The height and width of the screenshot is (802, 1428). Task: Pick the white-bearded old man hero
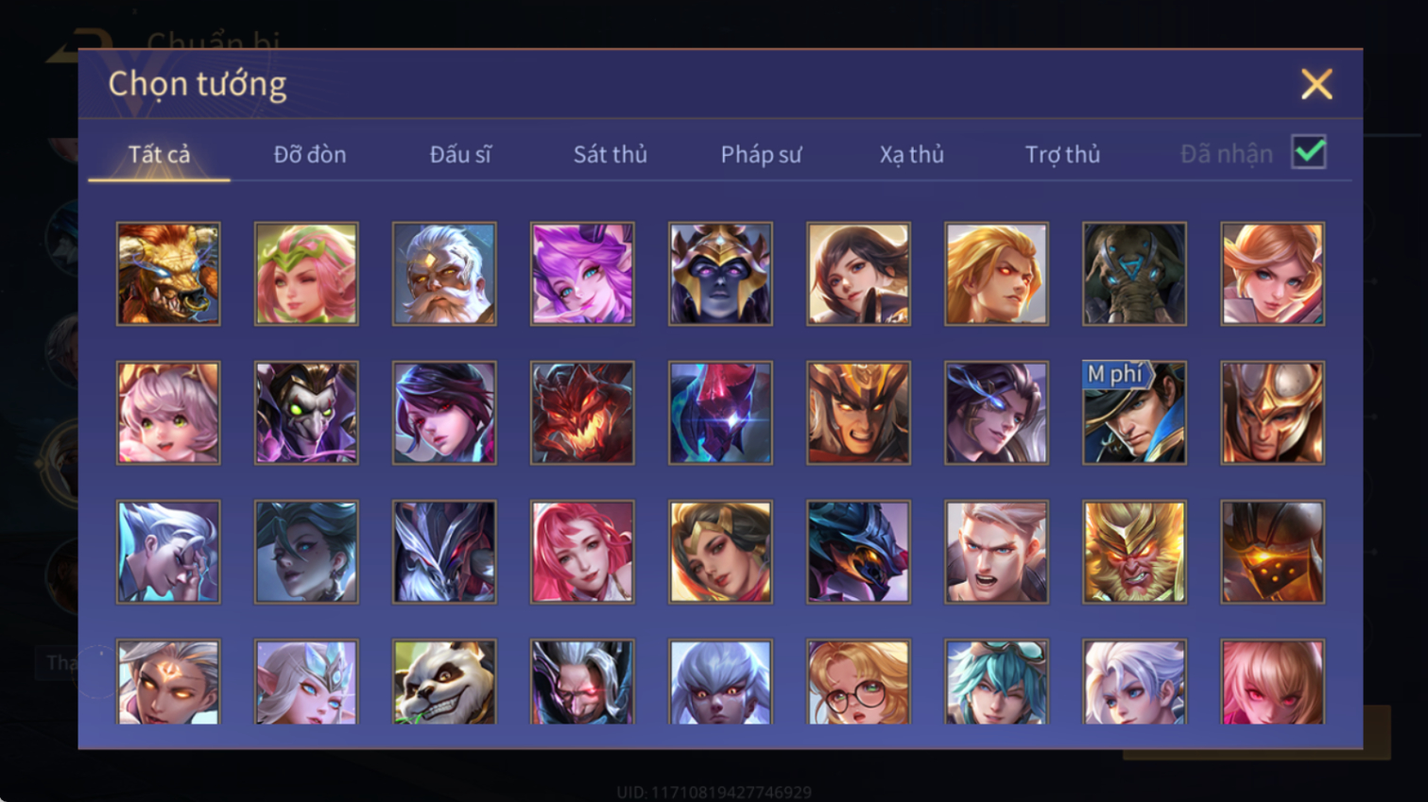coord(444,274)
